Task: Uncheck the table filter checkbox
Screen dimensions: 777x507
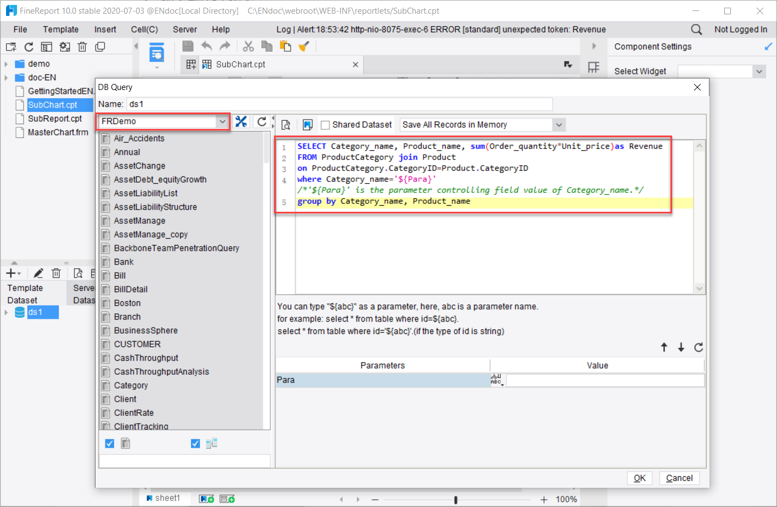Action: (110, 443)
